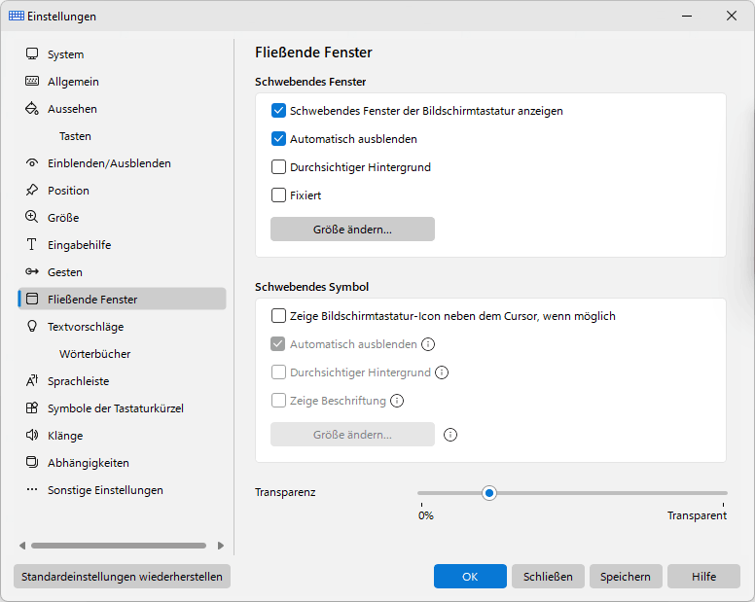Open the System settings page
The image size is (755, 602).
click(x=122, y=53)
